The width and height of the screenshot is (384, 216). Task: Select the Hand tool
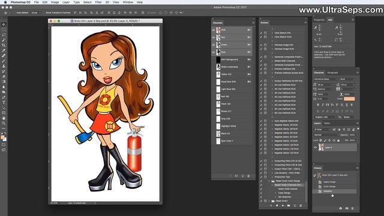[x=4, y=118]
